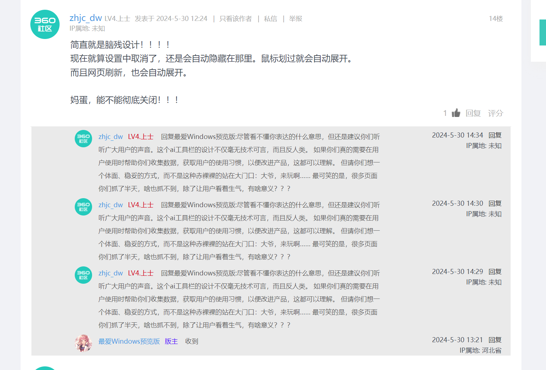Viewport: 546px width, 370px height.
Task: Open zhjc_dw username in the 14:29 reply
Action: [x=110, y=273]
